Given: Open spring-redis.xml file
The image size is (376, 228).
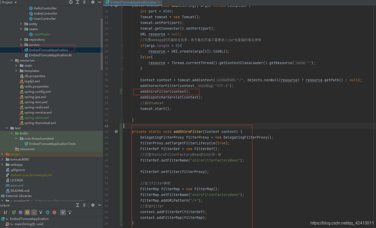Looking at the screenshot, I should 37,107.
